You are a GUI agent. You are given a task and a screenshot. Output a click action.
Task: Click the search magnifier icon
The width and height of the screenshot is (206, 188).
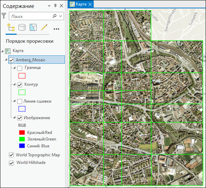click(54, 16)
